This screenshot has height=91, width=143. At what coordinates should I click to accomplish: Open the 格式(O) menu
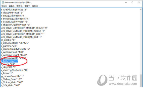[19, 6]
